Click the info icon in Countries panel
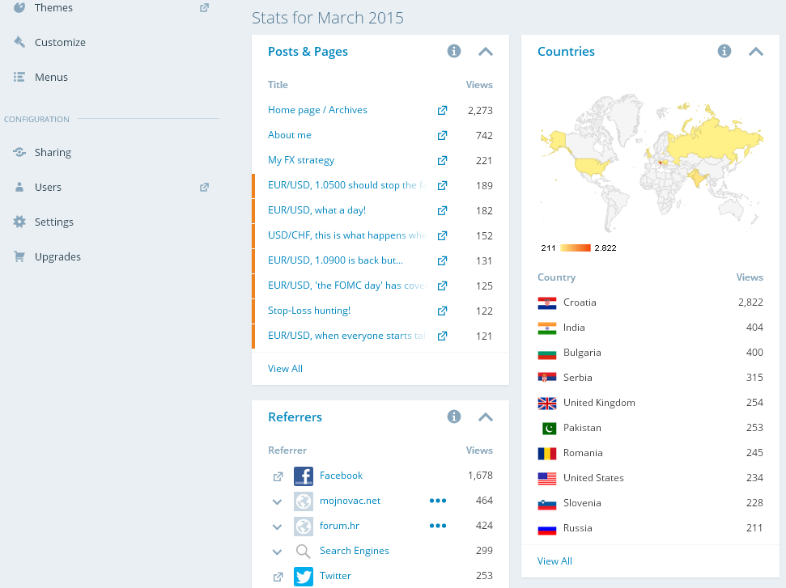 click(x=724, y=52)
